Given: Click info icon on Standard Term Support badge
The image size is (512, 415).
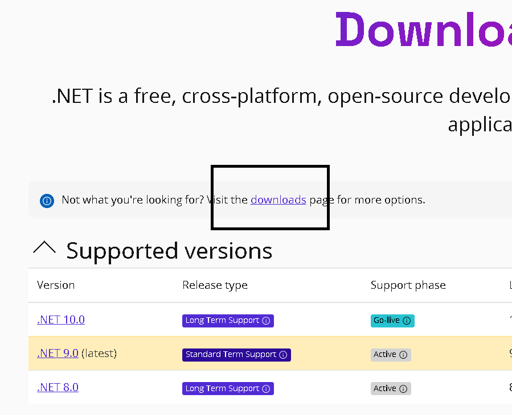Looking at the screenshot, I should [x=282, y=355].
